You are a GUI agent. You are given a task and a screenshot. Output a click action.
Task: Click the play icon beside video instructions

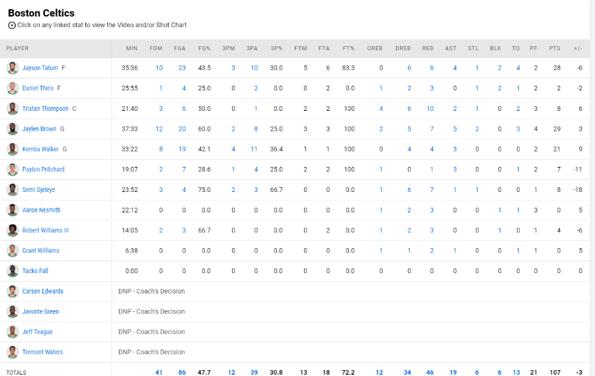tap(12, 25)
